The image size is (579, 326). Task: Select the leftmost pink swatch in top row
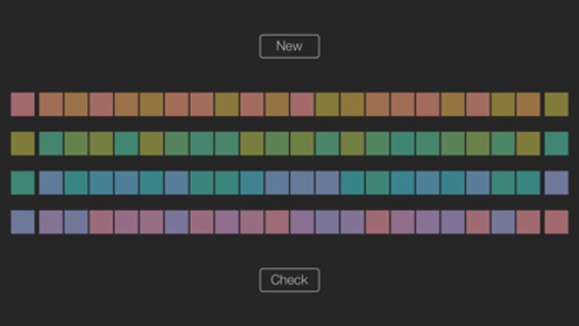[23, 104]
